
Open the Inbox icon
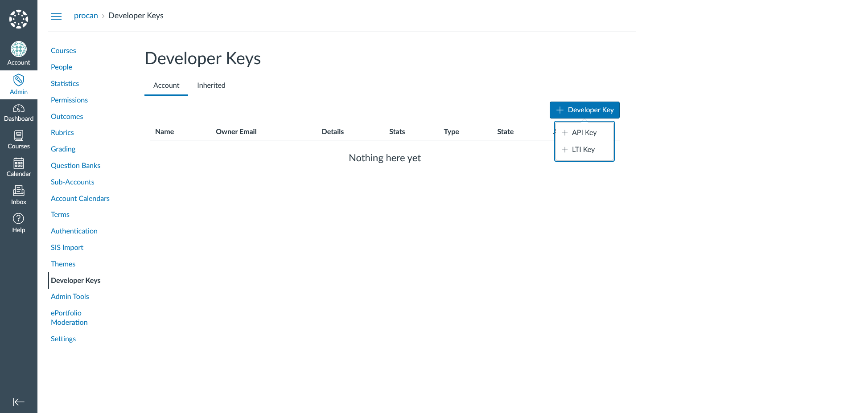coord(19,191)
